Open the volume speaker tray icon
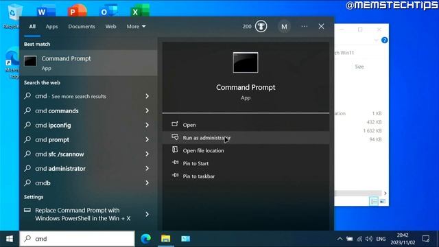This screenshot has height=247, width=439. [x=369, y=239]
